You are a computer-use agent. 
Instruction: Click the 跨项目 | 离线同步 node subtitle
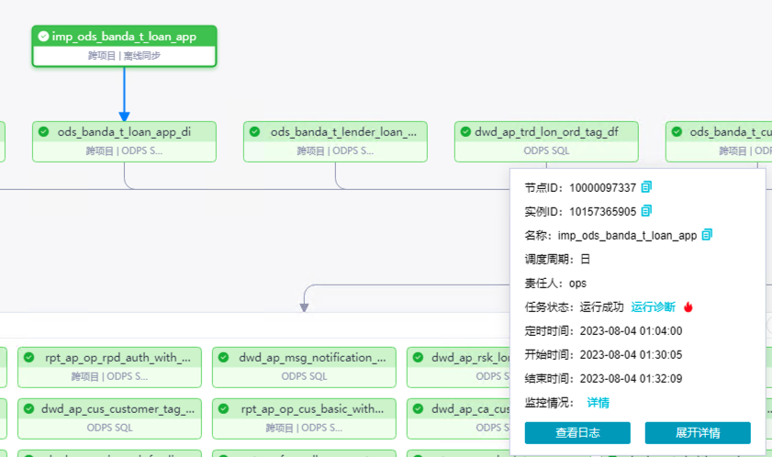pos(124,56)
